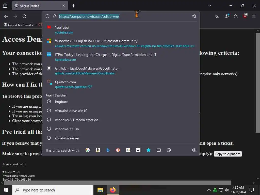Expand the list all tabs chevron
Viewport: 260px width, 195px height.
pos(209,6)
